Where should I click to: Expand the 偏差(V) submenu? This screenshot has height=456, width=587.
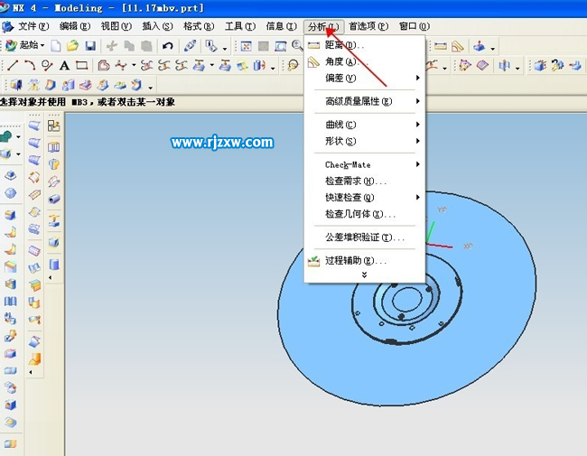[x=364, y=78]
